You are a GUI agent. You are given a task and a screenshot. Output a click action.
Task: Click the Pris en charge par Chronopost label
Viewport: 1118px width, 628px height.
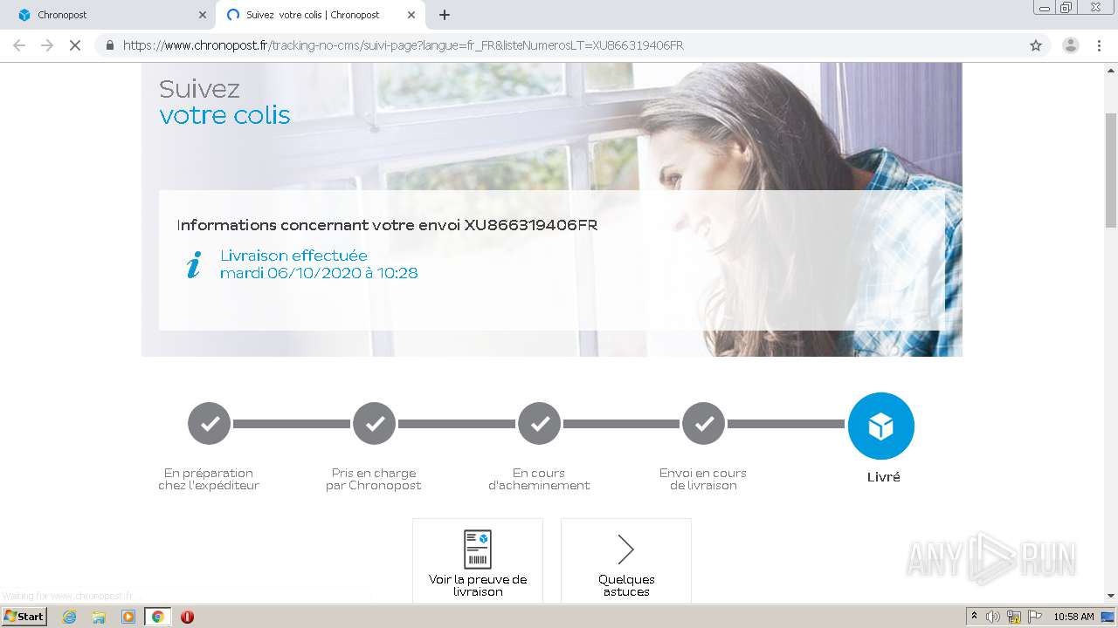tap(374, 479)
